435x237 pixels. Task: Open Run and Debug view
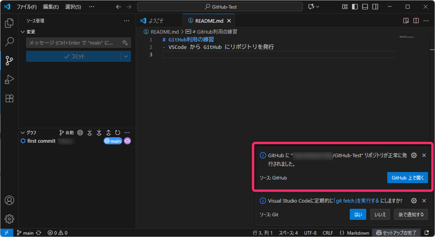9,80
